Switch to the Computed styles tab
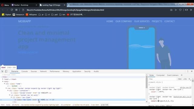Screen dimensions: 194x109 coord(160,75)
